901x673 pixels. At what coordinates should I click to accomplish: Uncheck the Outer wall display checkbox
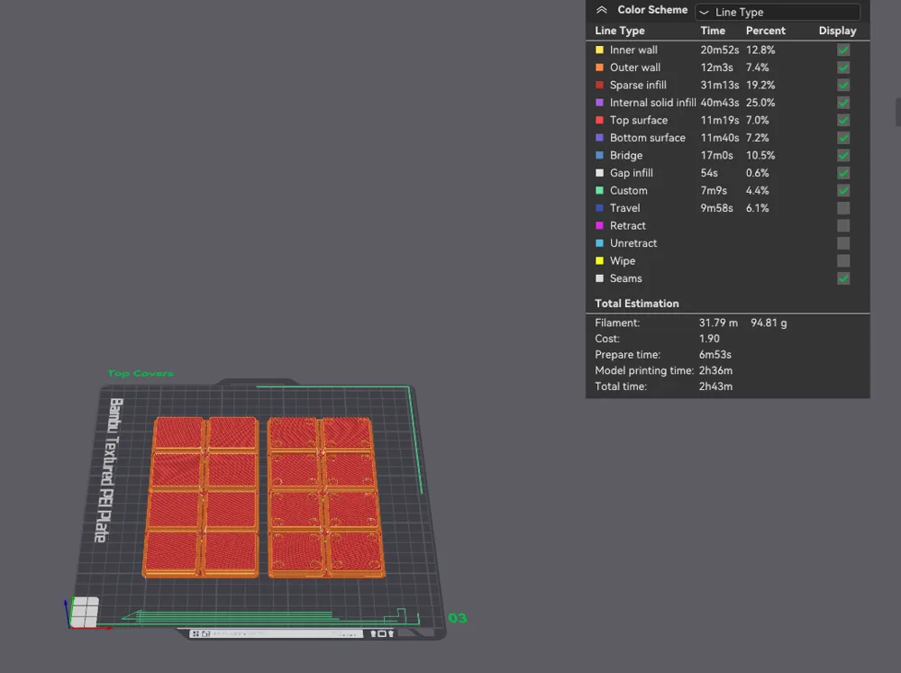click(x=843, y=68)
